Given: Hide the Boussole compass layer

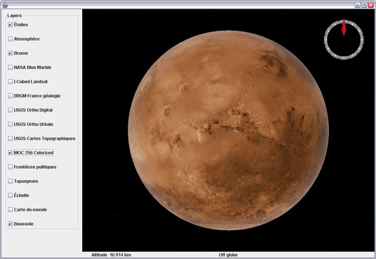Looking at the screenshot, I should pos(10,224).
